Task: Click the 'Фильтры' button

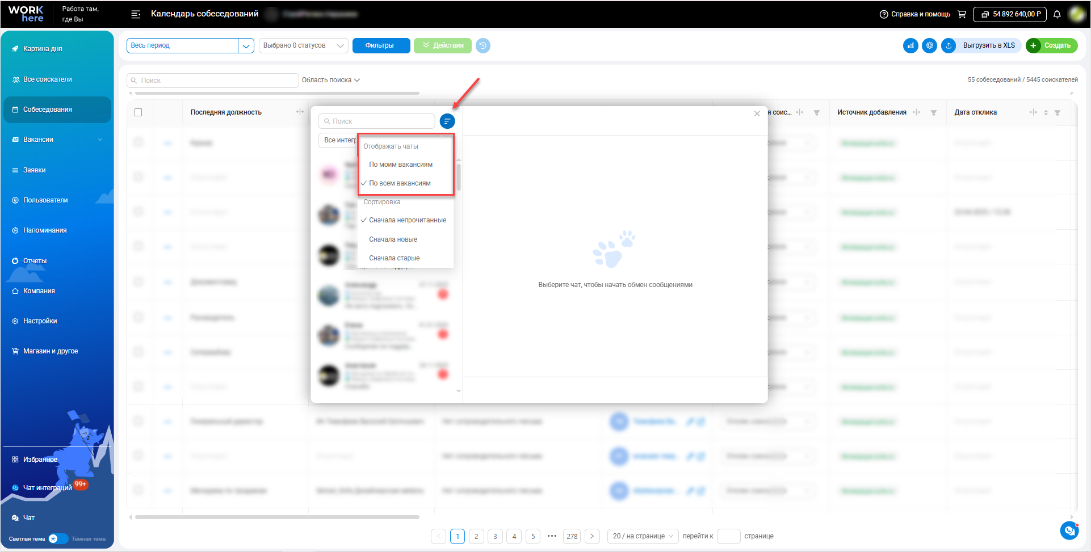Action: tap(381, 45)
